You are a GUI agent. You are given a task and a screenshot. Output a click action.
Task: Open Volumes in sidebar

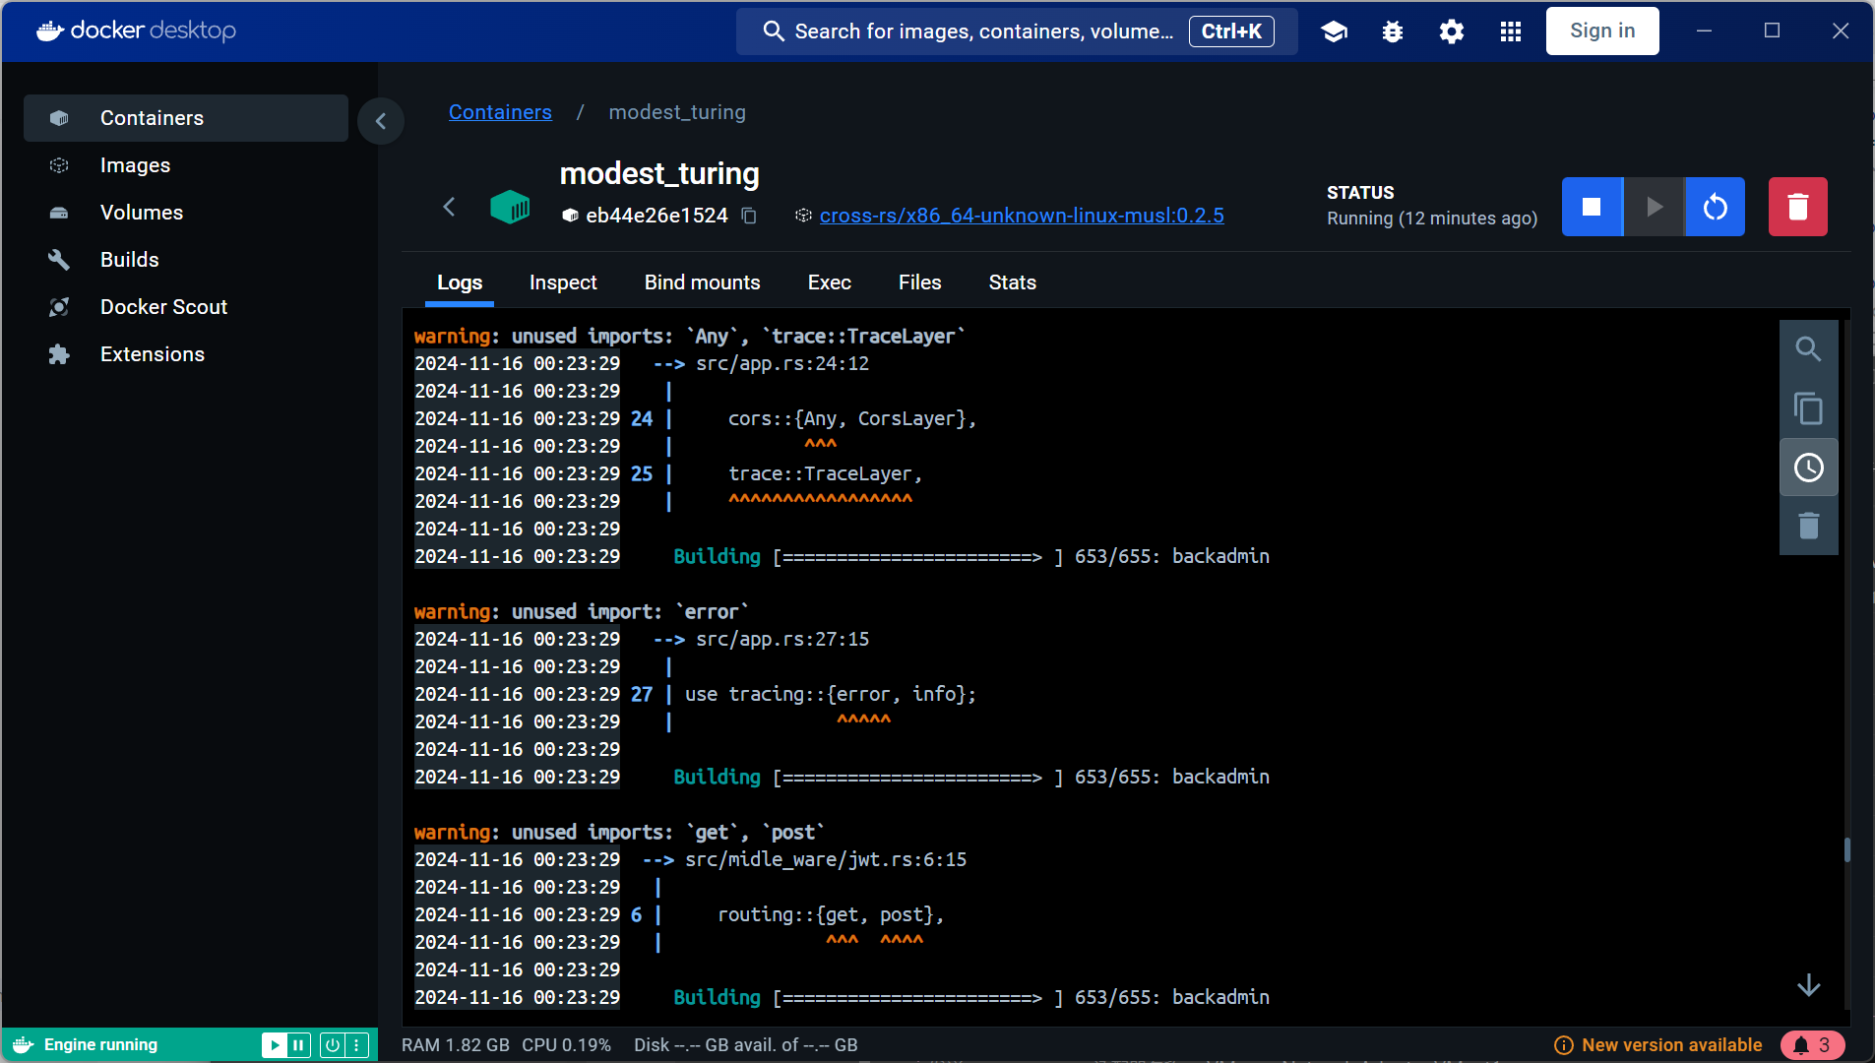point(186,213)
